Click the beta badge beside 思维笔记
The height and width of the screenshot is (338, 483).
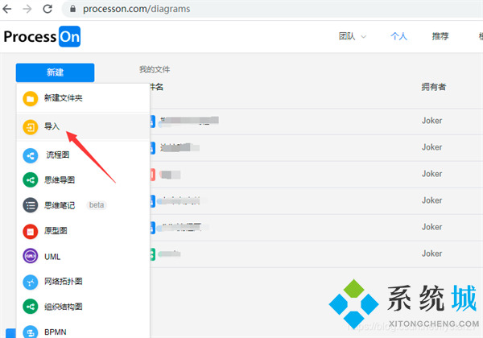click(97, 205)
